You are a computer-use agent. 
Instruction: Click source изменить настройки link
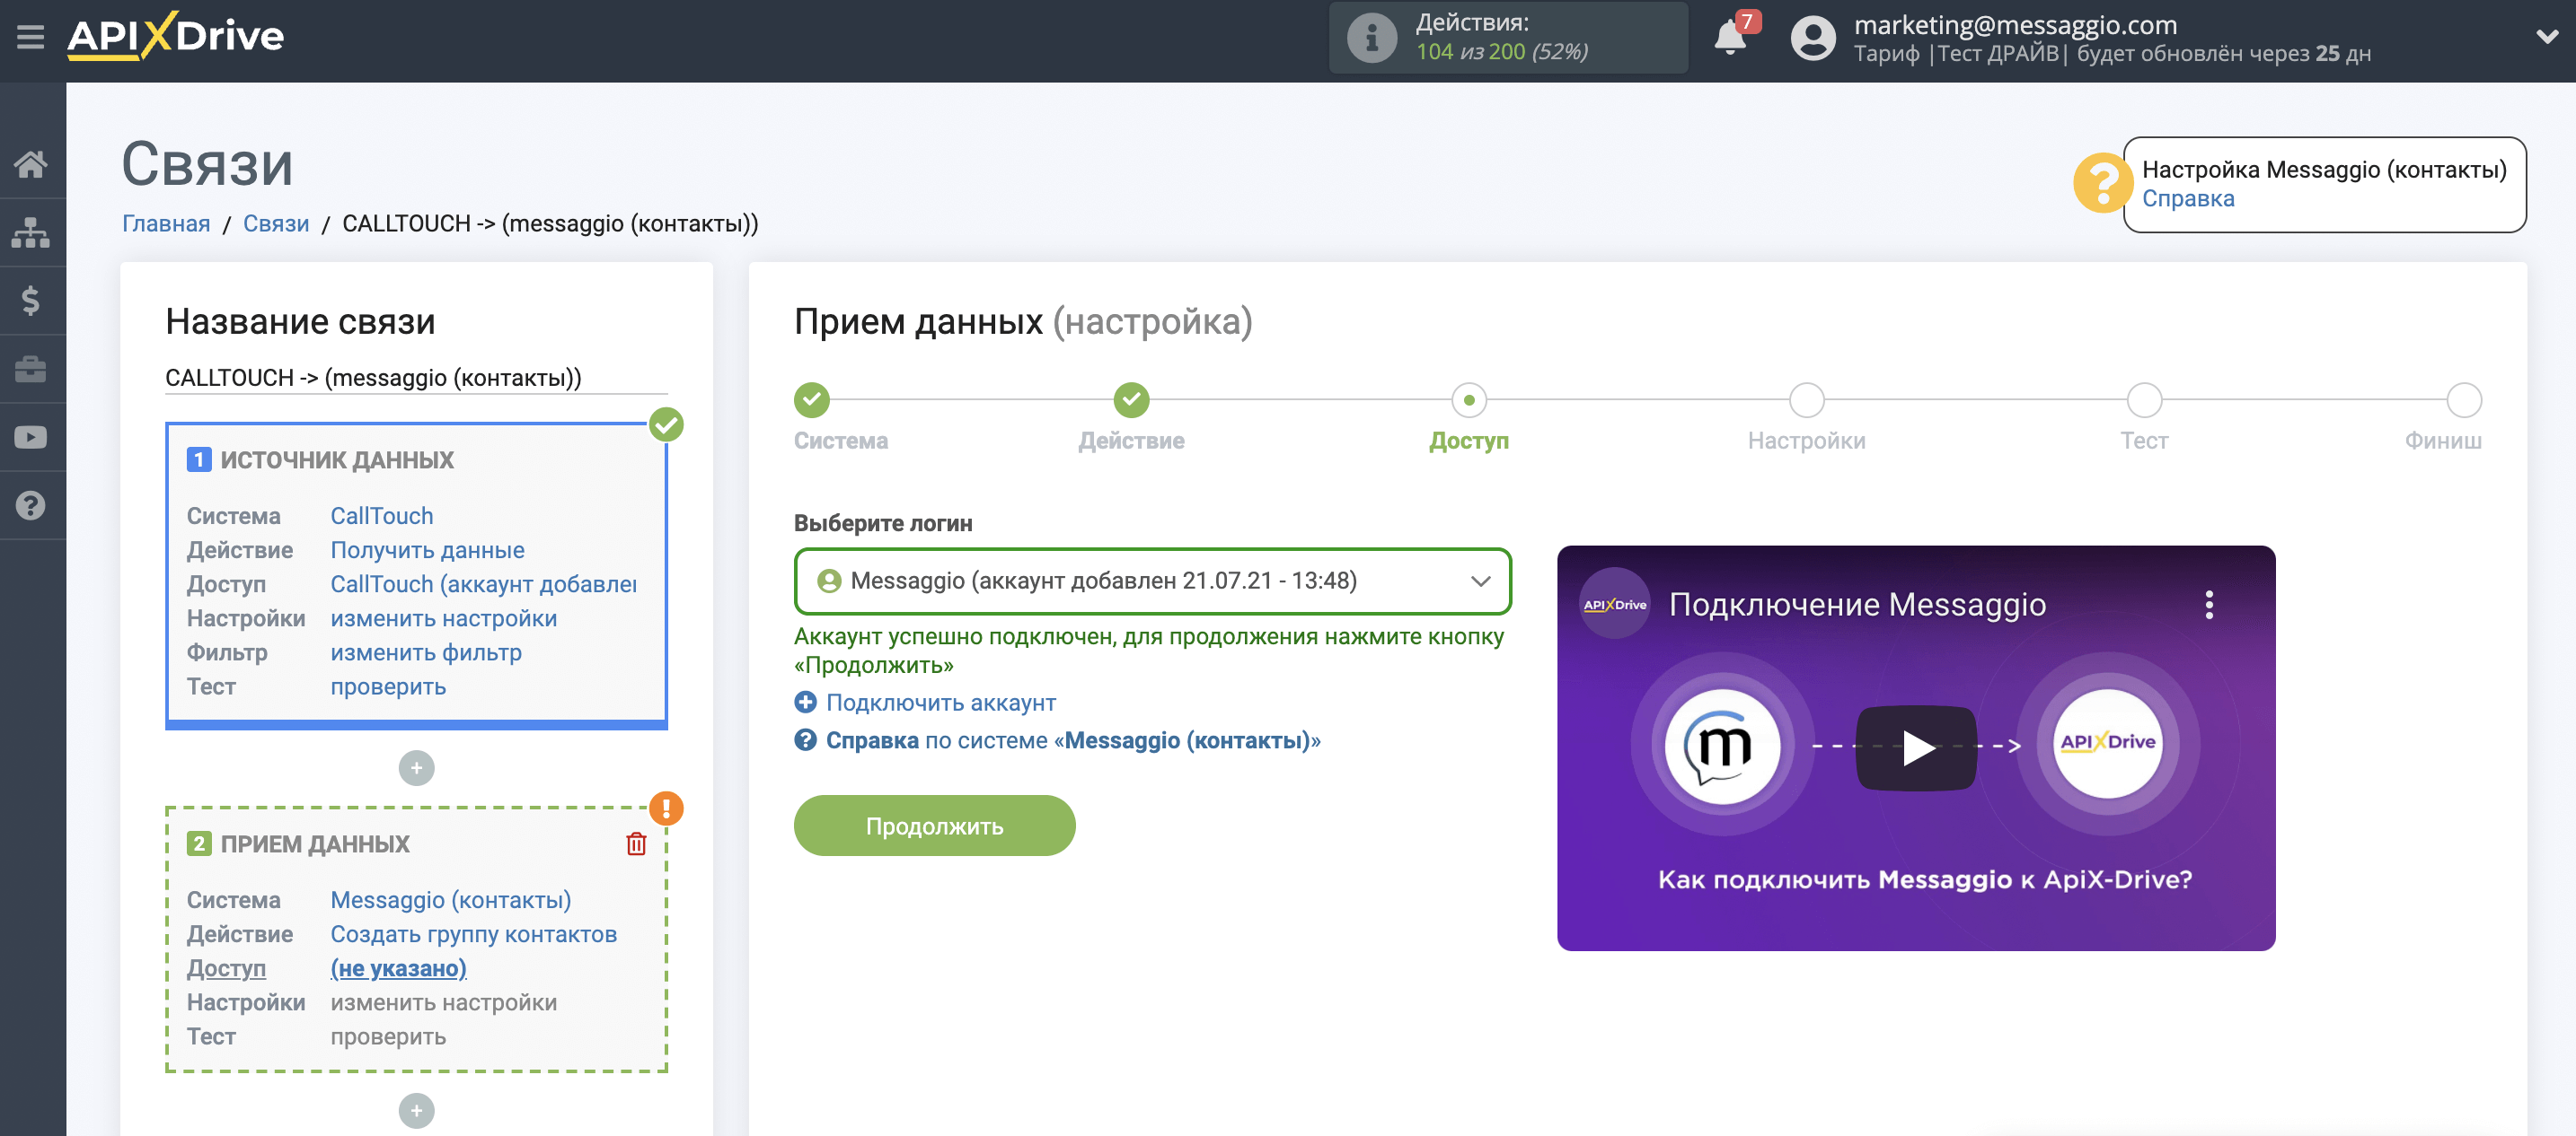click(444, 618)
